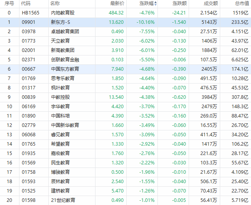Image resolution: width=251 pixels, height=205 pixels.
Task: Open stock 新东方-S
Action: (x=60, y=22)
